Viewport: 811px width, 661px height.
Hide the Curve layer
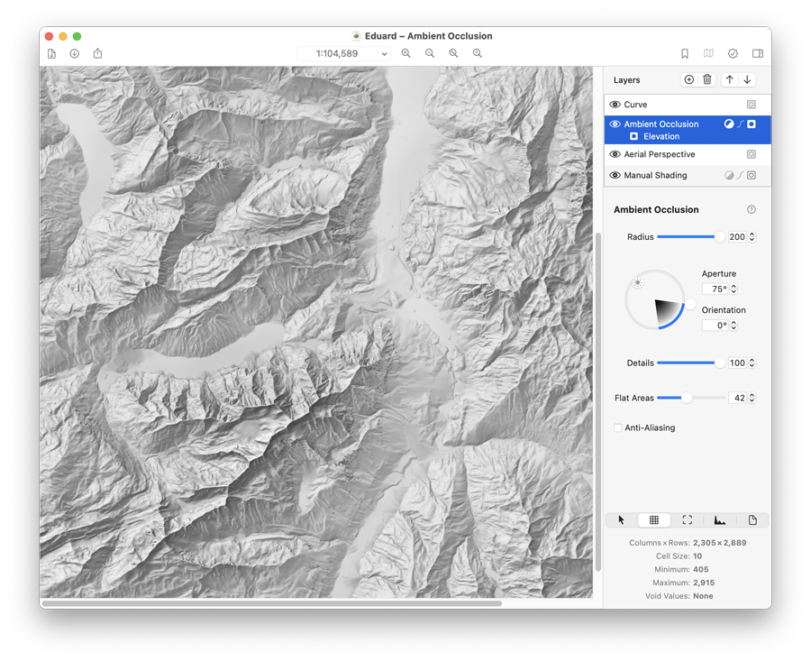coord(614,104)
